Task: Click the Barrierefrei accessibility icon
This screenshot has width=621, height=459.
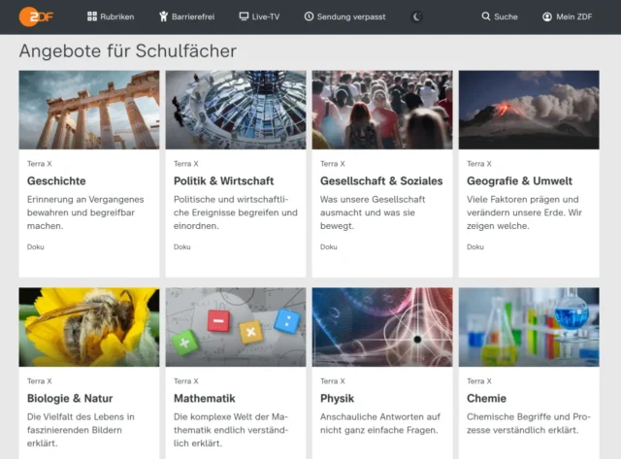Action: click(x=165, y=16)
